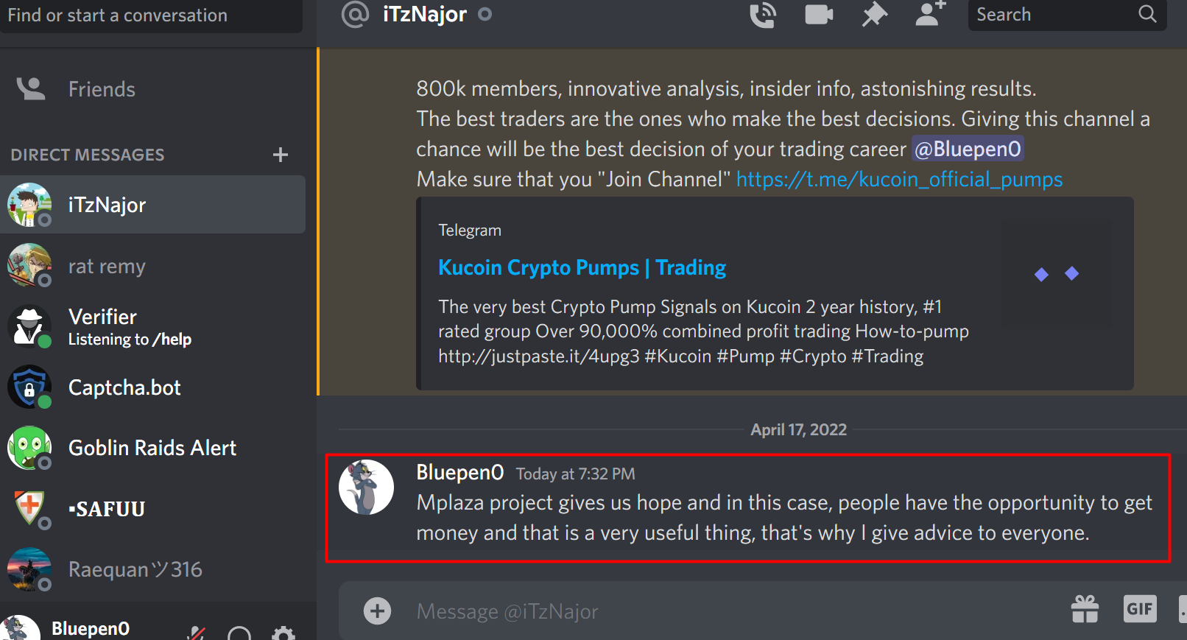Start a video call

[819, 15]
